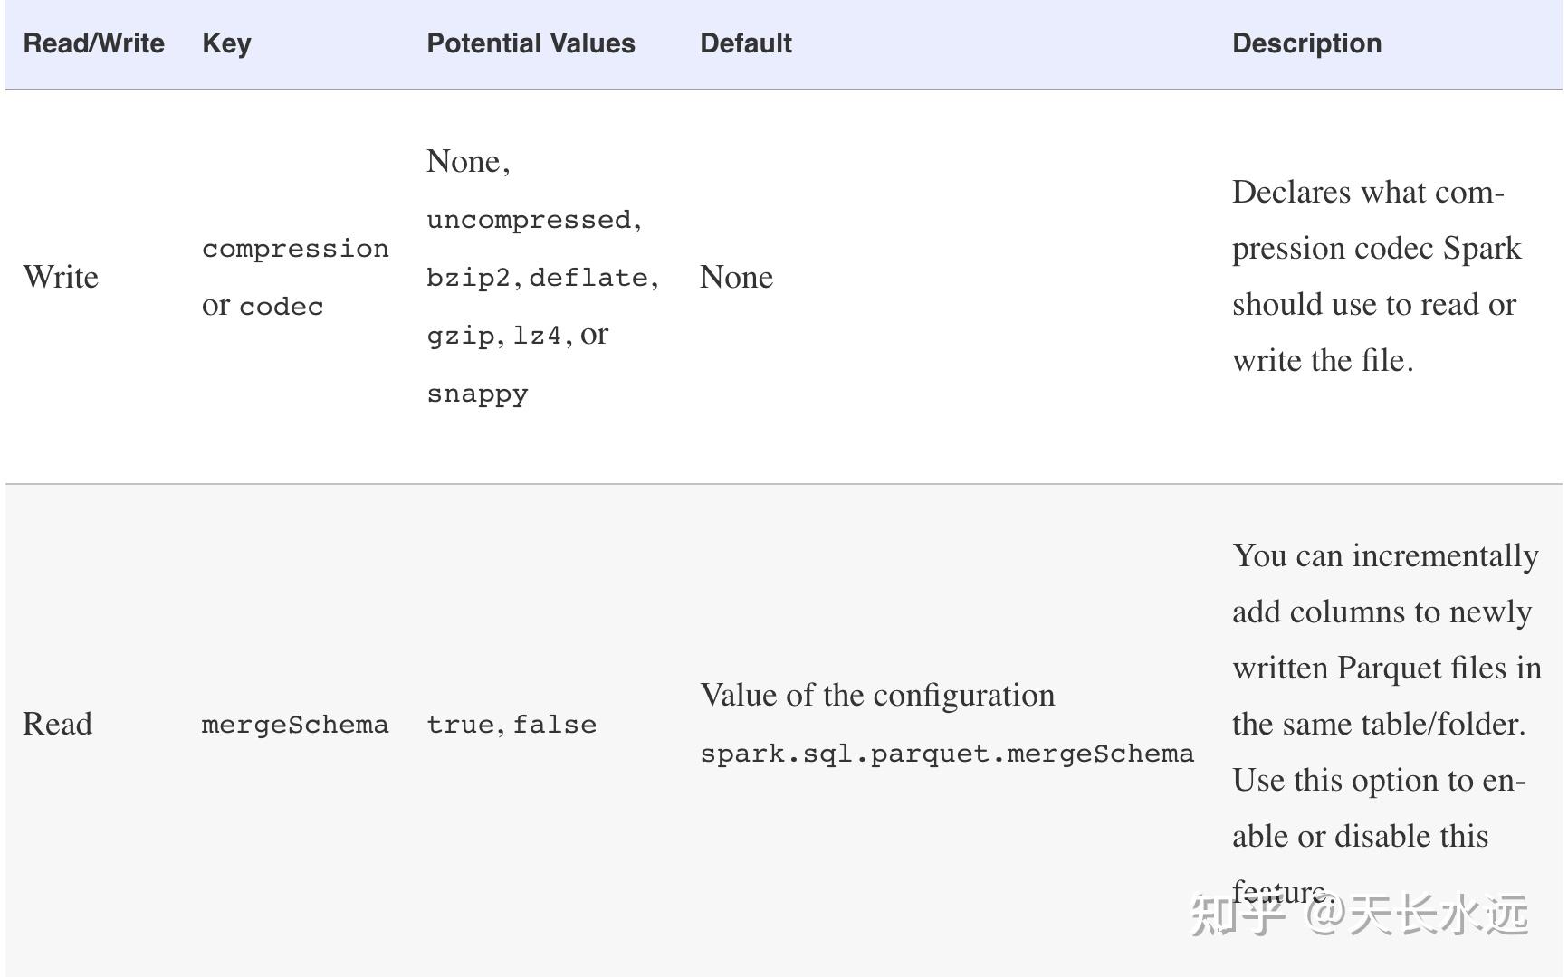Viewport: 1568px width, 977px height.
Task: Click the Default column header
Action: pos(746,43)
